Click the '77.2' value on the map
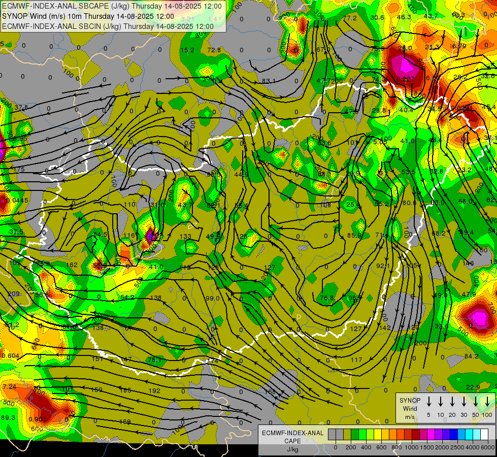Screen dimensions: 497x457 pos(350,18)
